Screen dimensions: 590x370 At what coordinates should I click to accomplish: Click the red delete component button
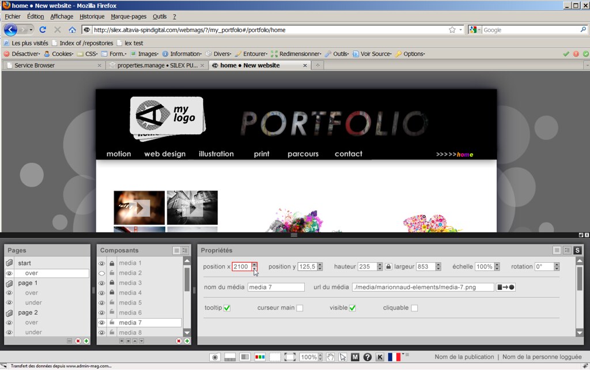pyautogui.click(x=179, y=341)
